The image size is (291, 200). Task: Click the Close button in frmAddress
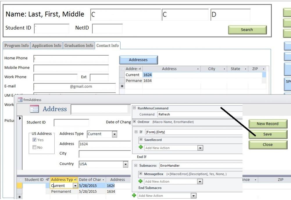pyautogui.click(x=268, y=145)
